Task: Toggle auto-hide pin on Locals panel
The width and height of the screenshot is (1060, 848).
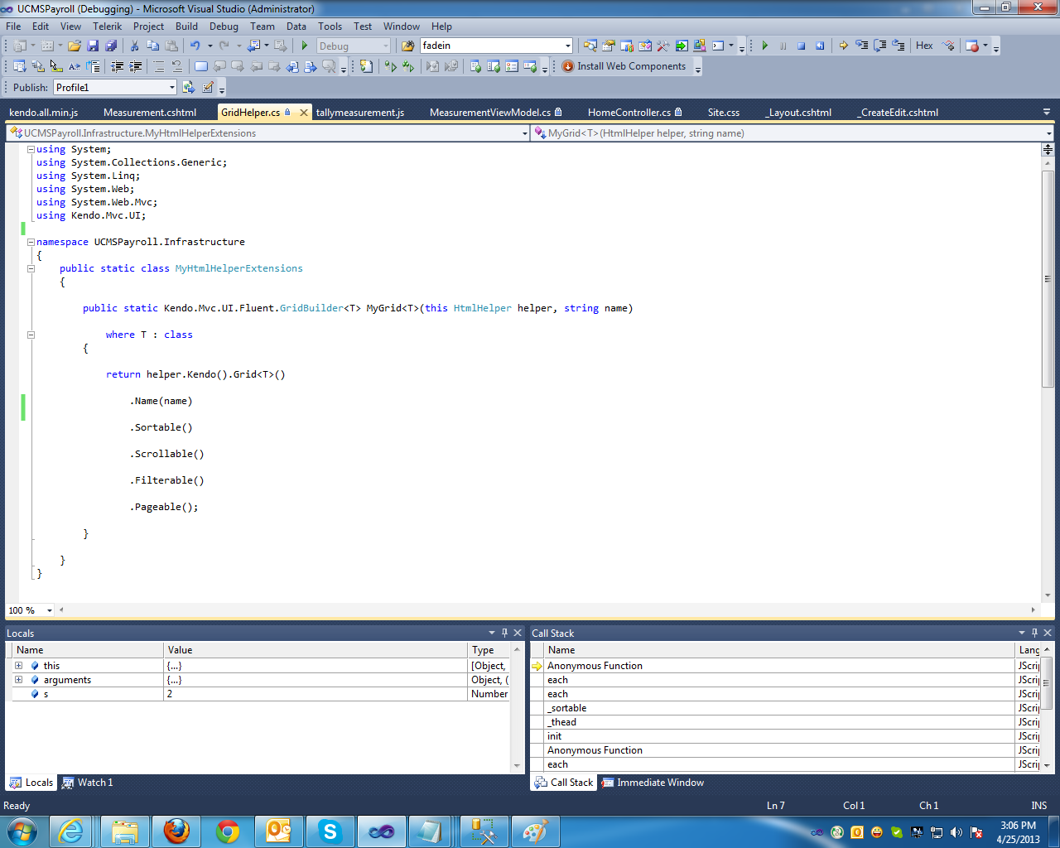Action: coord(504,633)
